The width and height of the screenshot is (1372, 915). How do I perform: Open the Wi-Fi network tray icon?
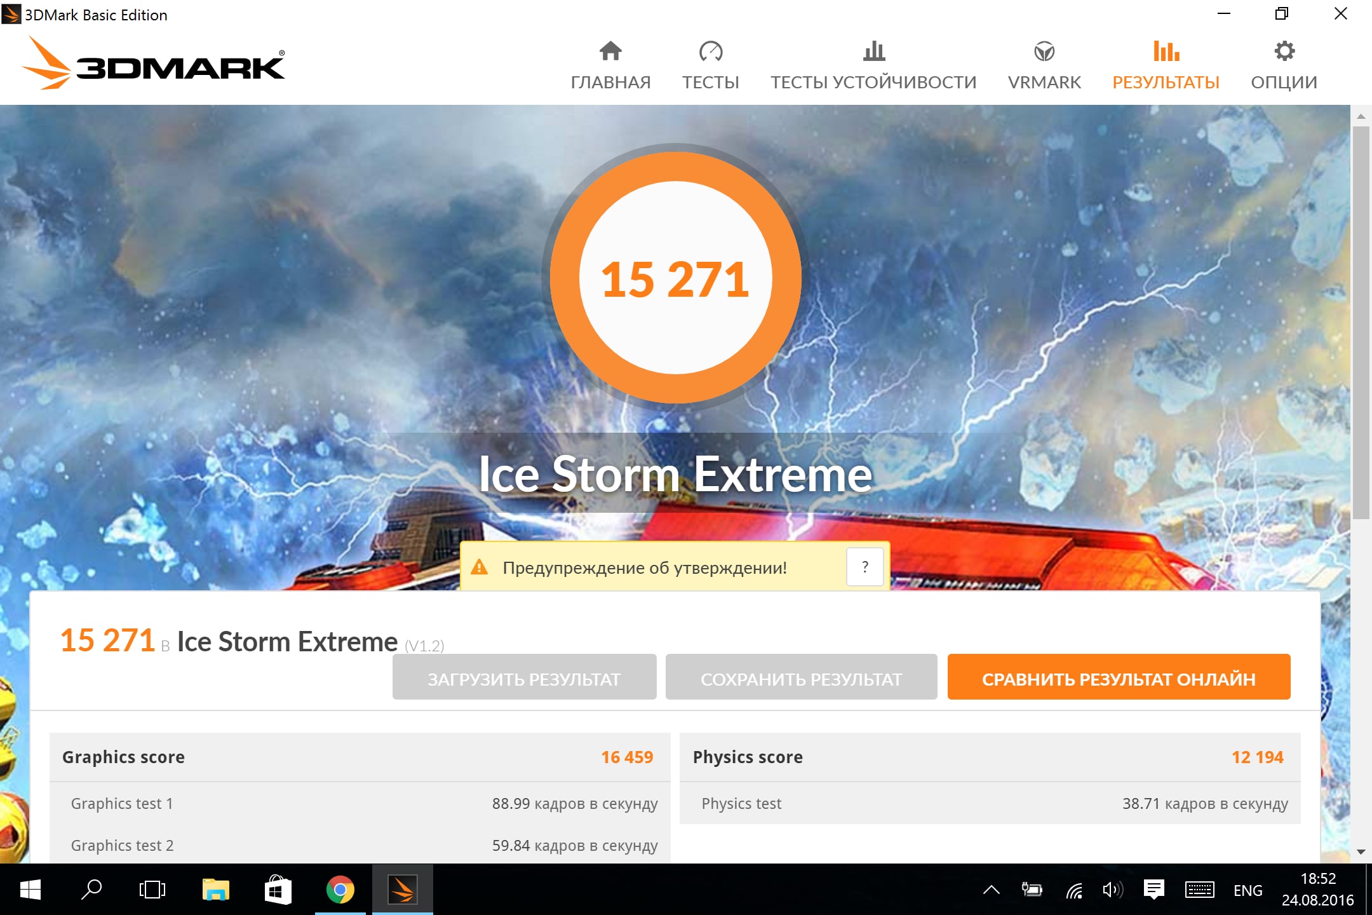pyautogui.click(x=1073, y=890)
